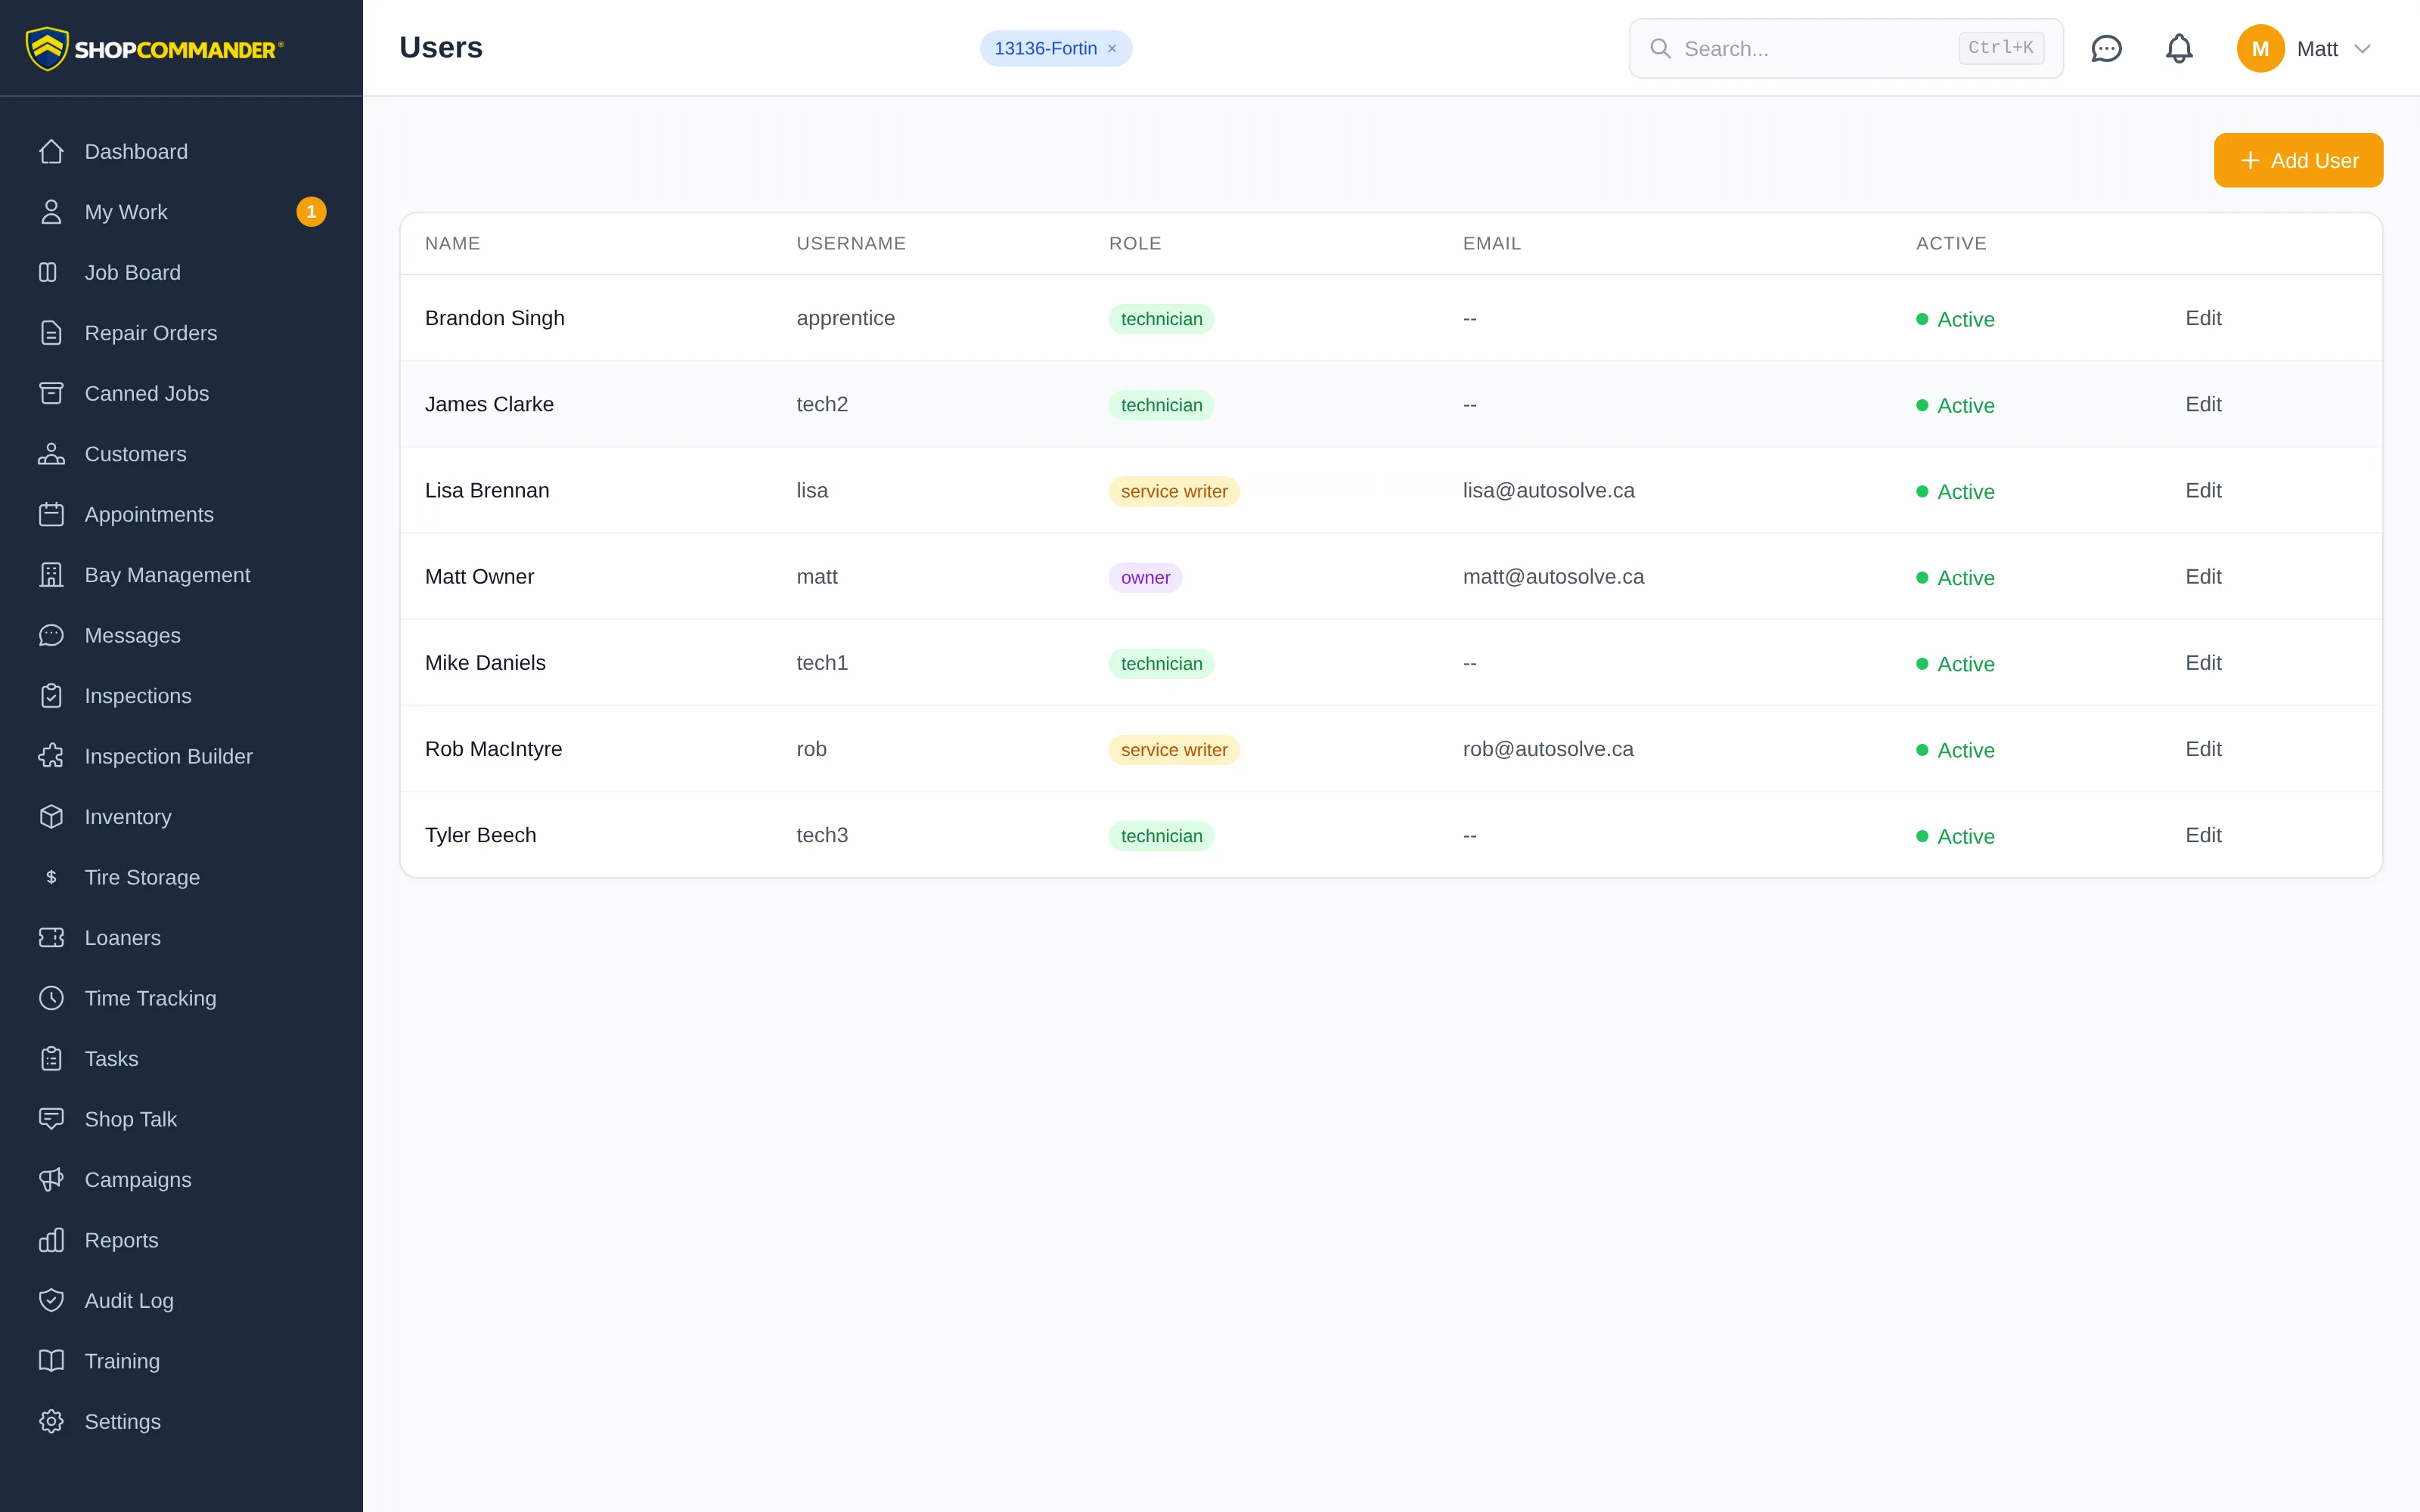Edit the Tyler Beech user
Viewport: 2420px width, 1512px height.
2203,835
